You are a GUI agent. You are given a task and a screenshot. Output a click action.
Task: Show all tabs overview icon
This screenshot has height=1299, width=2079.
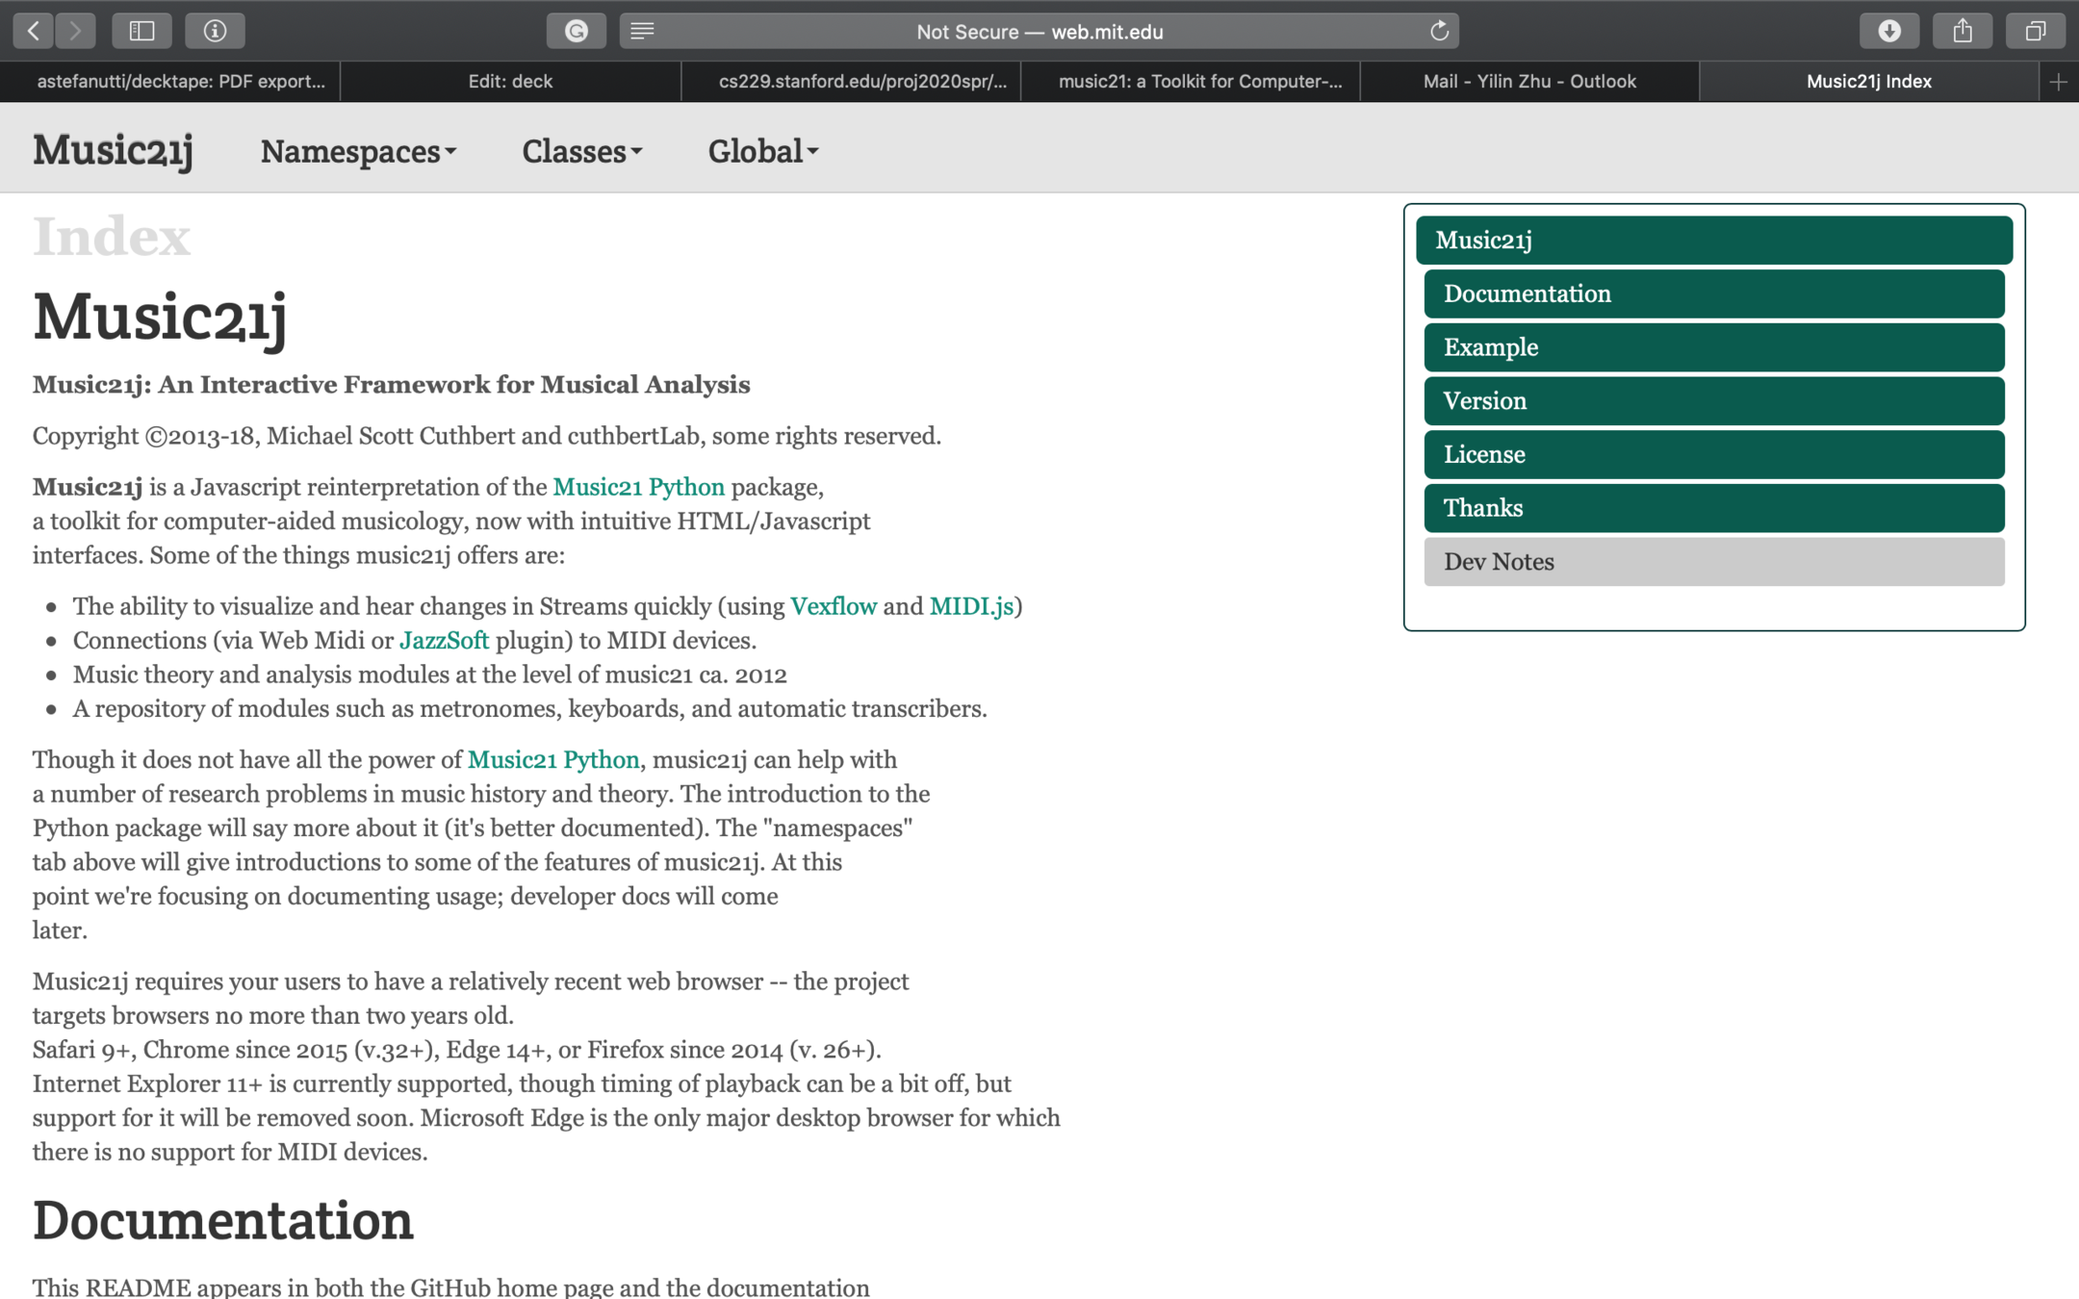tap(2035, 31)
